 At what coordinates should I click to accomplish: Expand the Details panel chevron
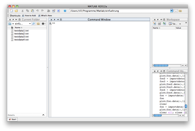point(43,115)
